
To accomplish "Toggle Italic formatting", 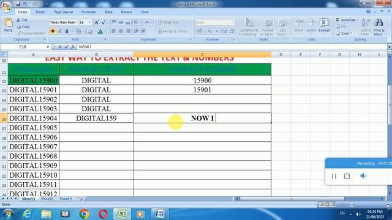I will (60, 31).
